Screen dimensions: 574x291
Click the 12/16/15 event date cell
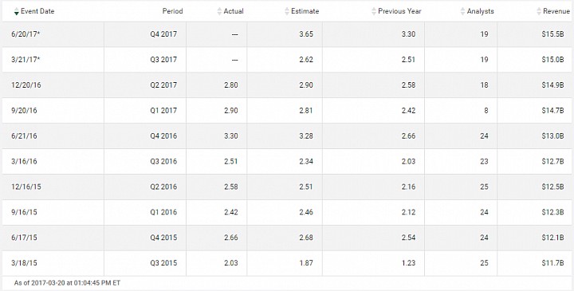click(x=53, y=187)
